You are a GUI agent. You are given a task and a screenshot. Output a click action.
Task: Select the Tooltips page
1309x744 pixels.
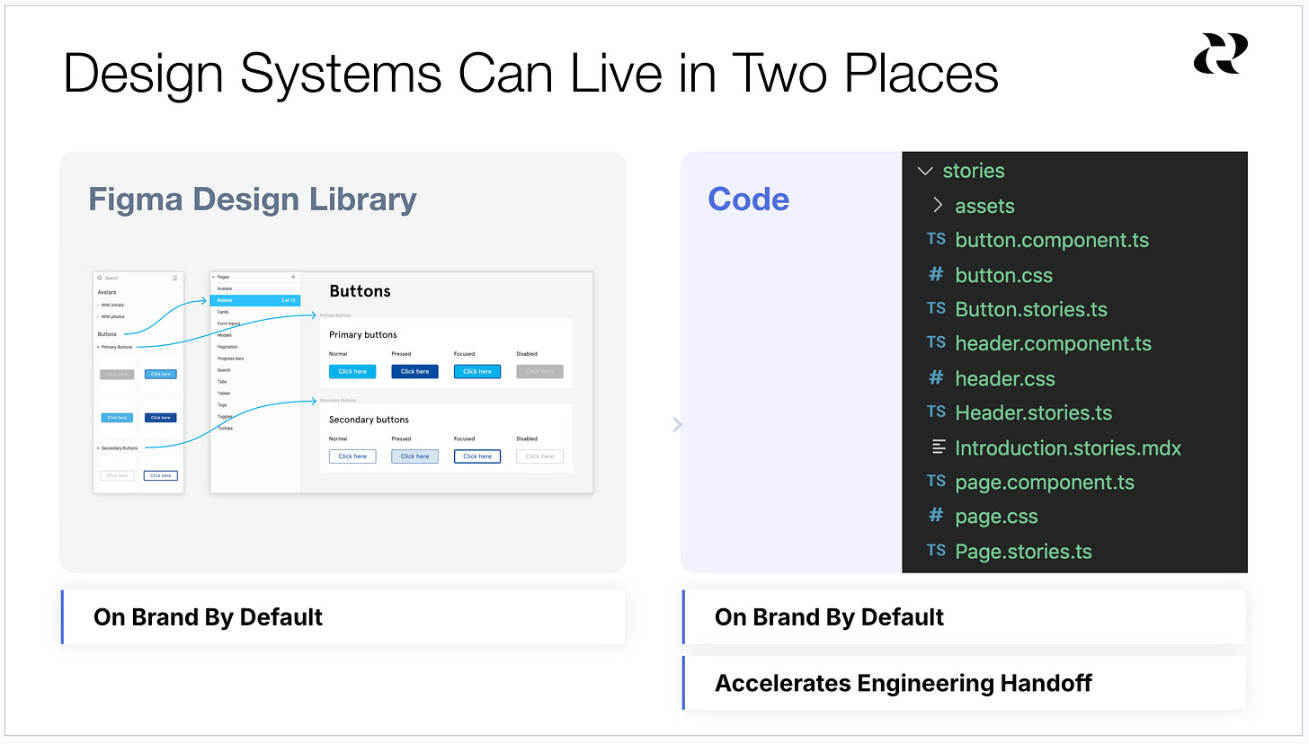click(225, 428)
